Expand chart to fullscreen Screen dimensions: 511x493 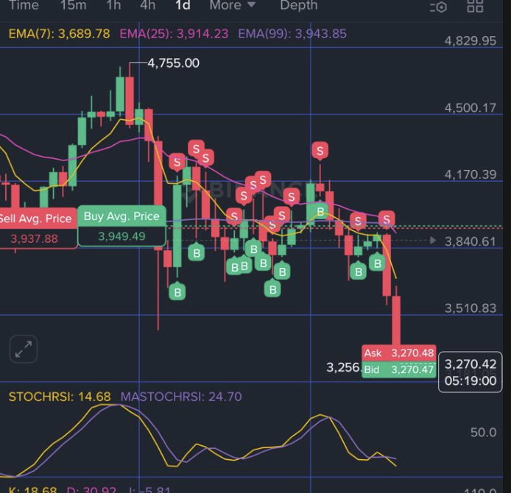[24, 349]
